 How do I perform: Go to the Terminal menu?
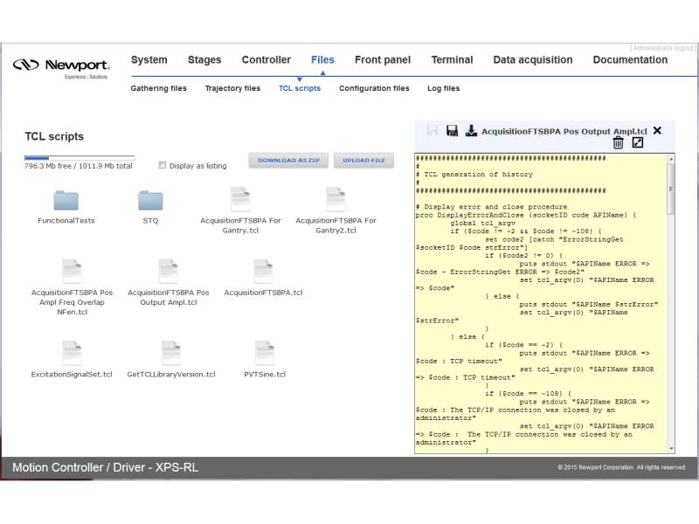pos(452,60)
